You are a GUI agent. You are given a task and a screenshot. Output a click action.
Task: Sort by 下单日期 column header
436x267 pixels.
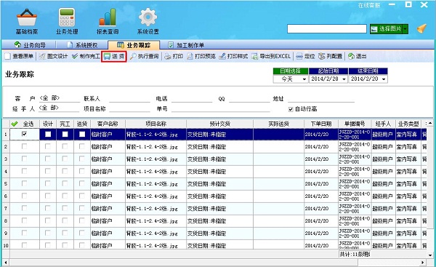point(321,124)
